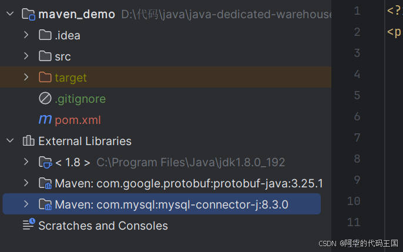Viewport: 403px width, 252px height.
Task: Click the JDK 1.8 library icon
Action: tap(45, 162)
